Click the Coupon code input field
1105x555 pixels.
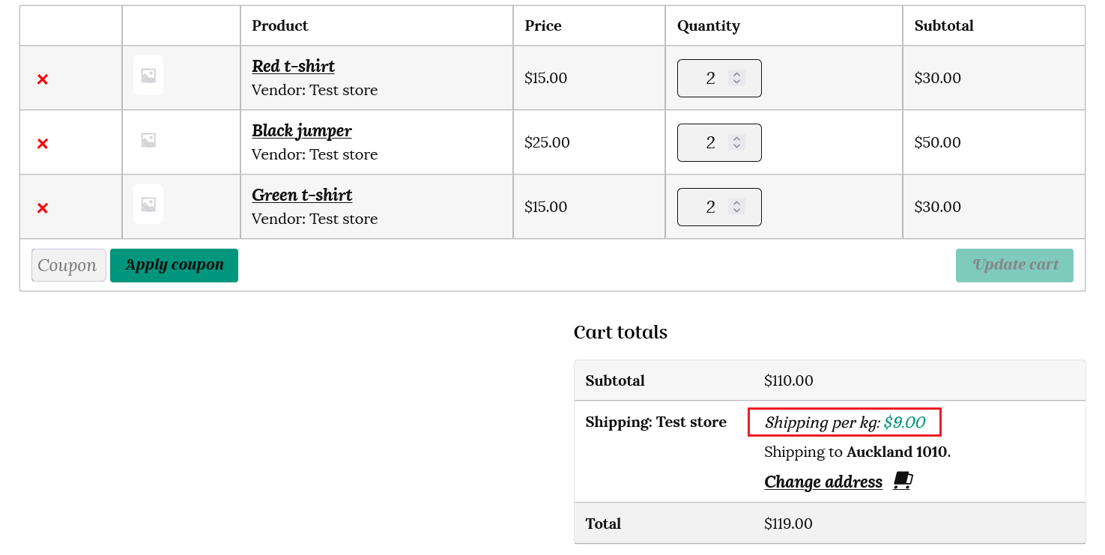coord(68,265)
